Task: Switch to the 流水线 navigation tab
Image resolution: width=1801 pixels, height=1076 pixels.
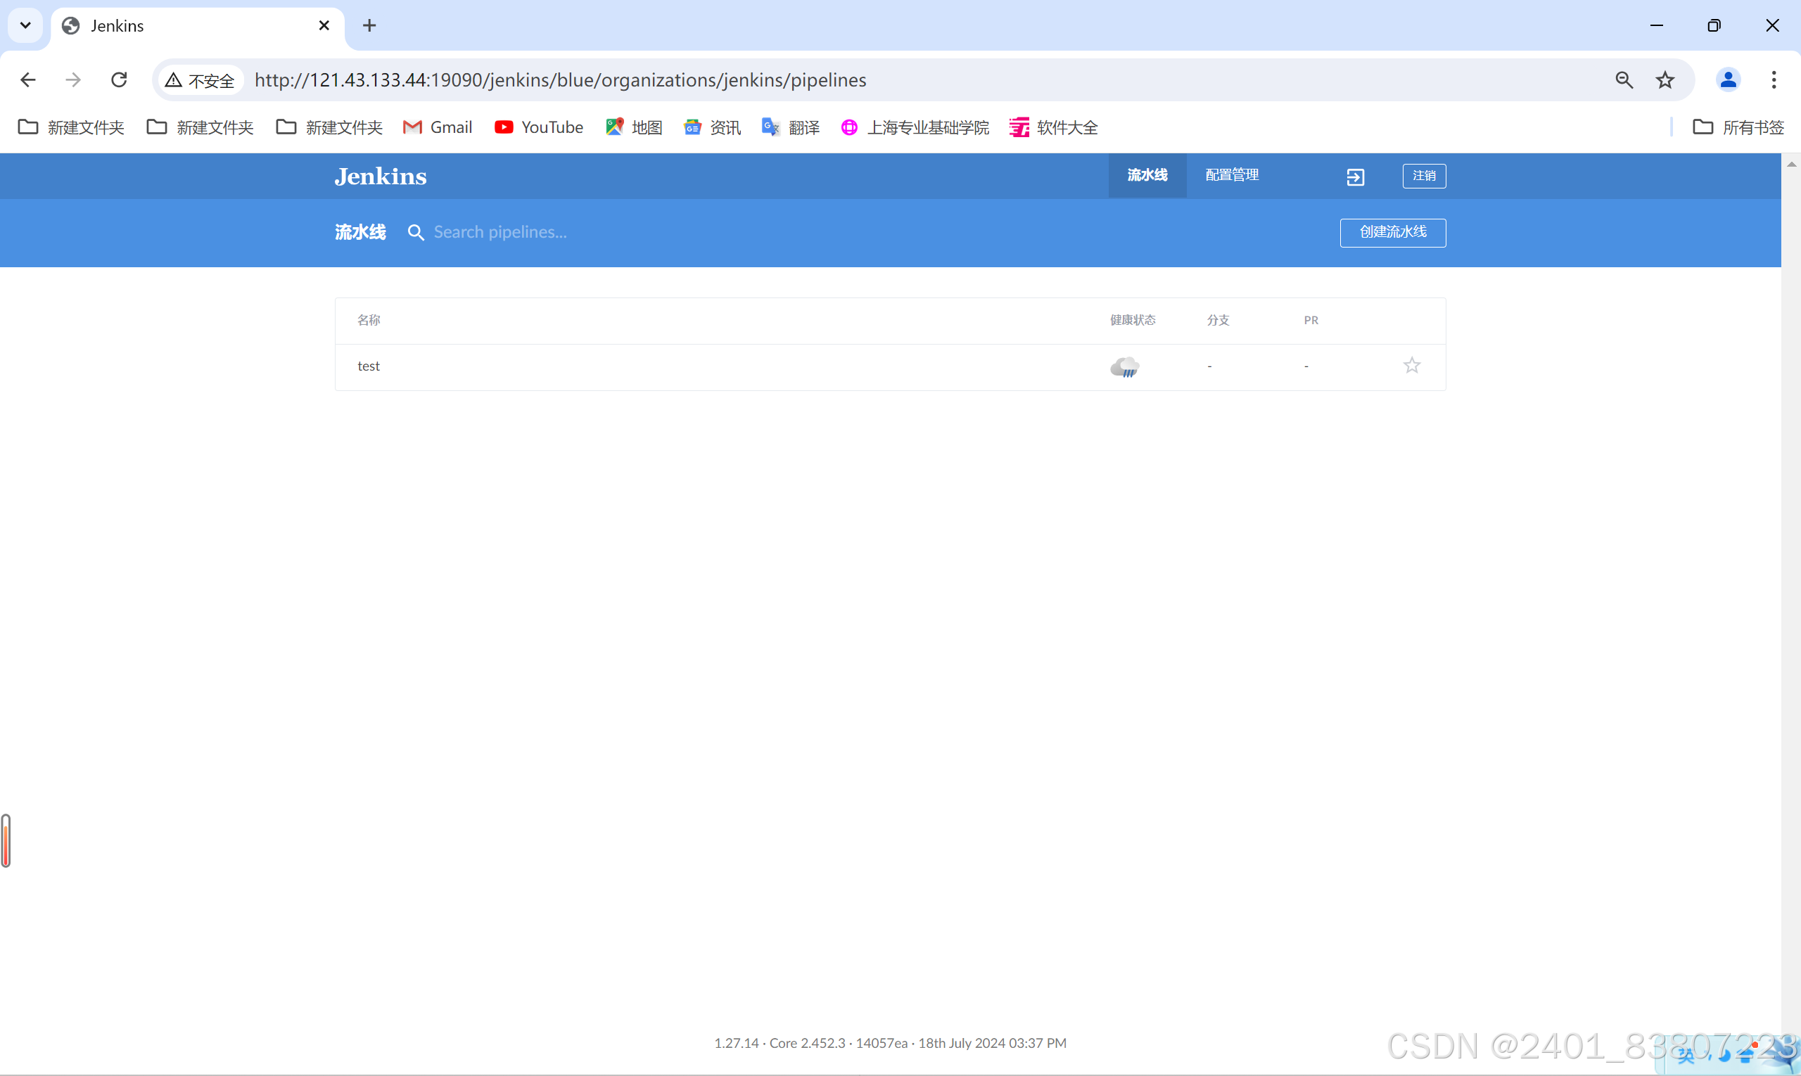Action: pyautogui.click(x=1146, y=174)
